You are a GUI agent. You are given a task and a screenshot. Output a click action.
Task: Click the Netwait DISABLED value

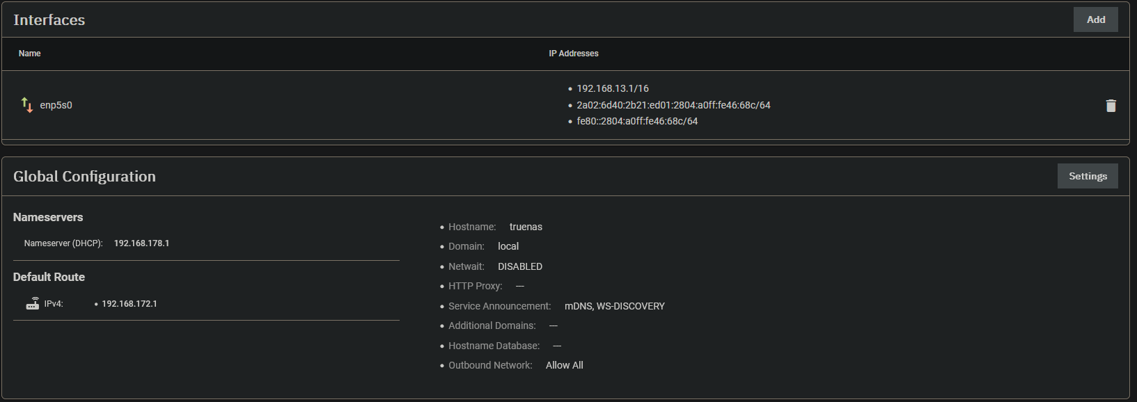click(x=519, y=266)
